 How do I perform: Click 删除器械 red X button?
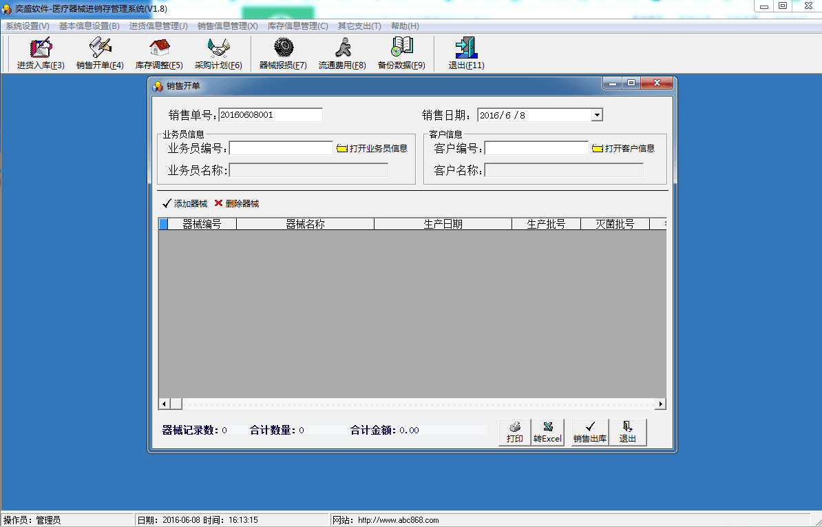click(236, 204)
